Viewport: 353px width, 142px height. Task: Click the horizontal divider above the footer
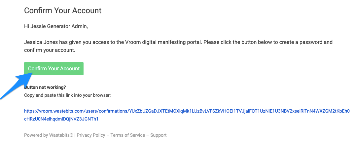coord(187,131)
